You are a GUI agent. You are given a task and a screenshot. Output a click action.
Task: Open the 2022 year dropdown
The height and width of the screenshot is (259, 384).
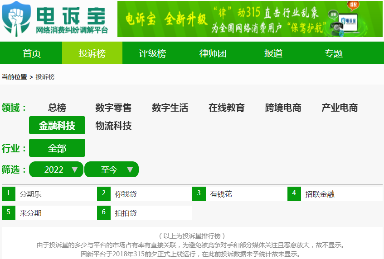pyautogui.click(x=56, y=170)
